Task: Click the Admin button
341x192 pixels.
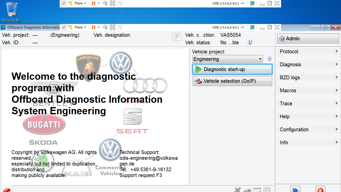Action: click(308, 38)
